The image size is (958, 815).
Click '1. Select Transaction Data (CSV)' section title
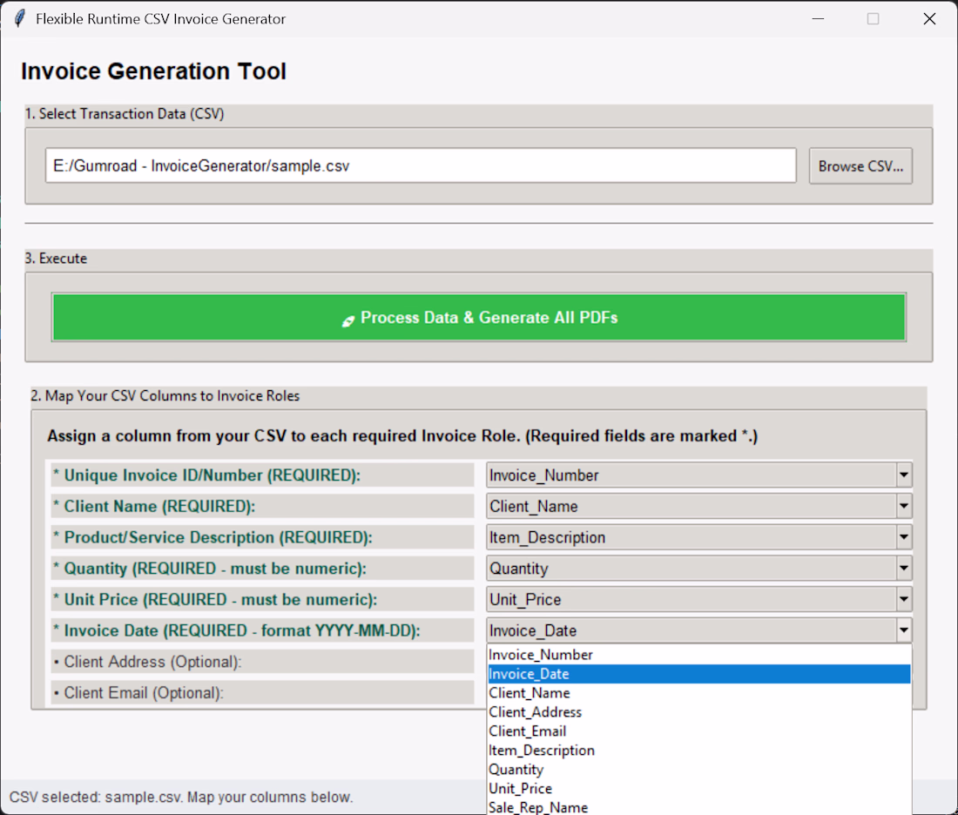pos(125,114)
